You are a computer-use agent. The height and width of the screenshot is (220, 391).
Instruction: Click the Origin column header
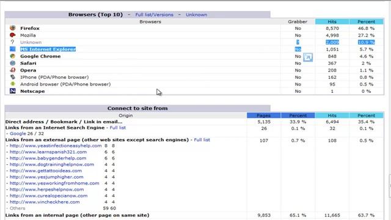click(x=126, y=116)
